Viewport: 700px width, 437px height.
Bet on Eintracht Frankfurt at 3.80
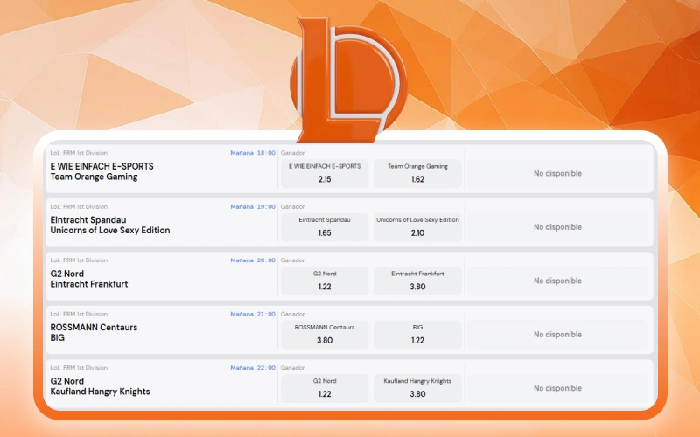(x=417, y=281)
